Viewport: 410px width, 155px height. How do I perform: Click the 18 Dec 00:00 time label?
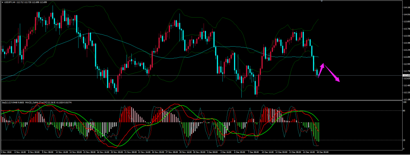click(x=323, y=152)
